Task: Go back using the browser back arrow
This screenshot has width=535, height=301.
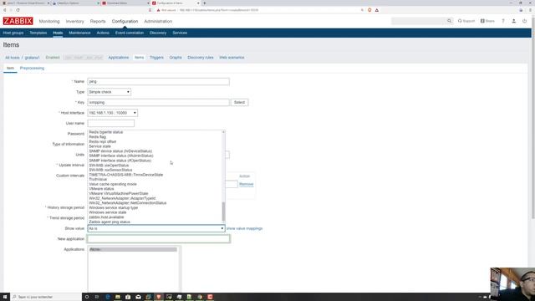Action: click(x=5, y=10)
